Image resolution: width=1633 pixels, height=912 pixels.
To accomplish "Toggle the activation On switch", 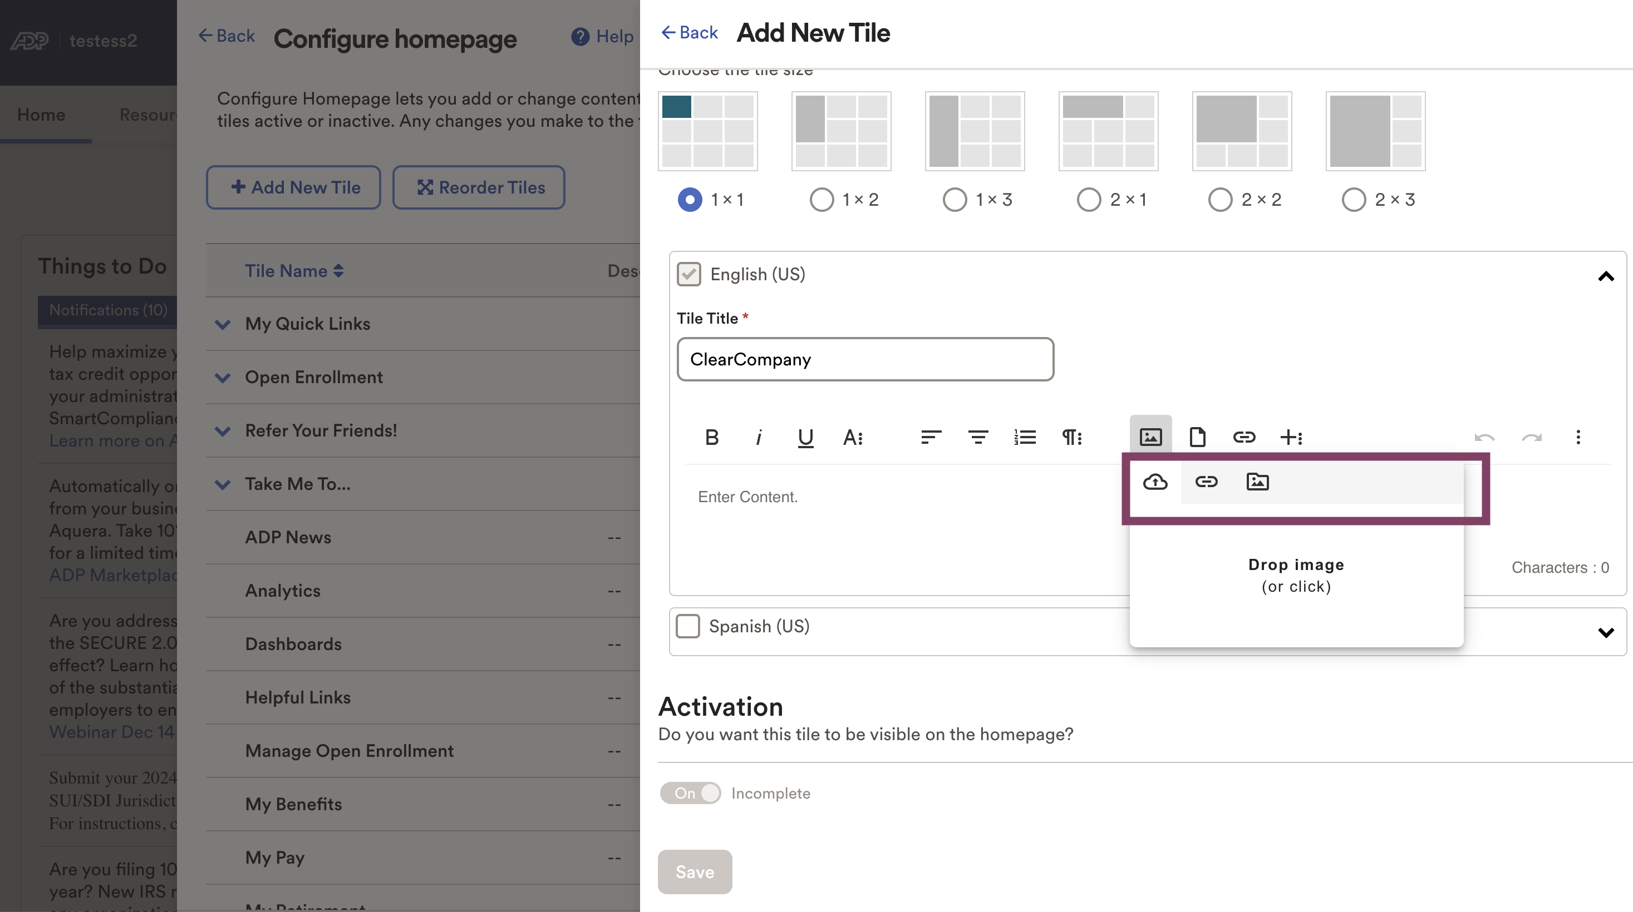I will [690, 793].
